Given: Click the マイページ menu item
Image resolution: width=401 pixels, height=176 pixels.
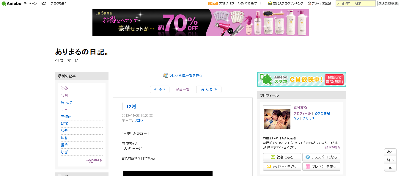Looking at the screenshot, I should coord(30,4).
